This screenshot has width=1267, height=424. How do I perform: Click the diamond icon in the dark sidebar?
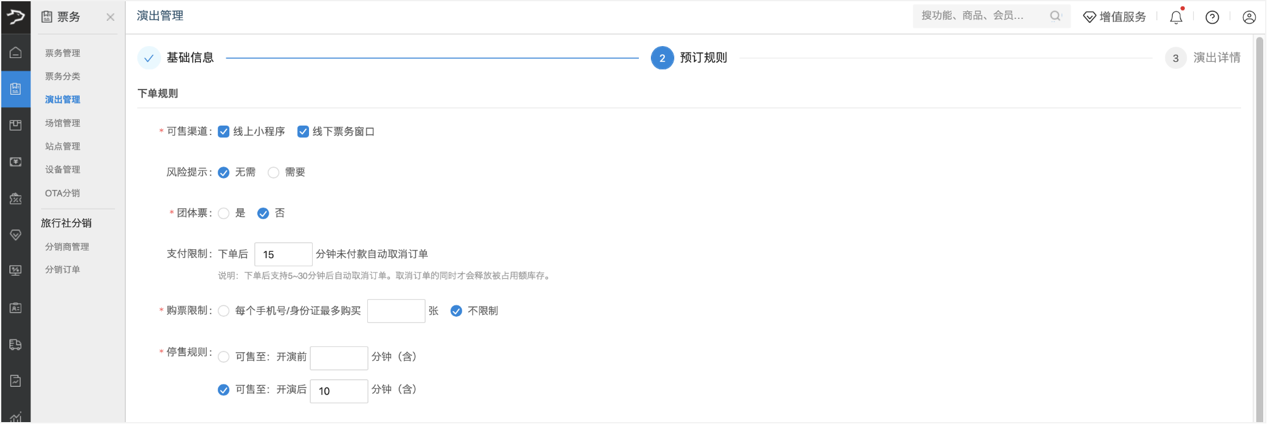click(x=16, y=235)
